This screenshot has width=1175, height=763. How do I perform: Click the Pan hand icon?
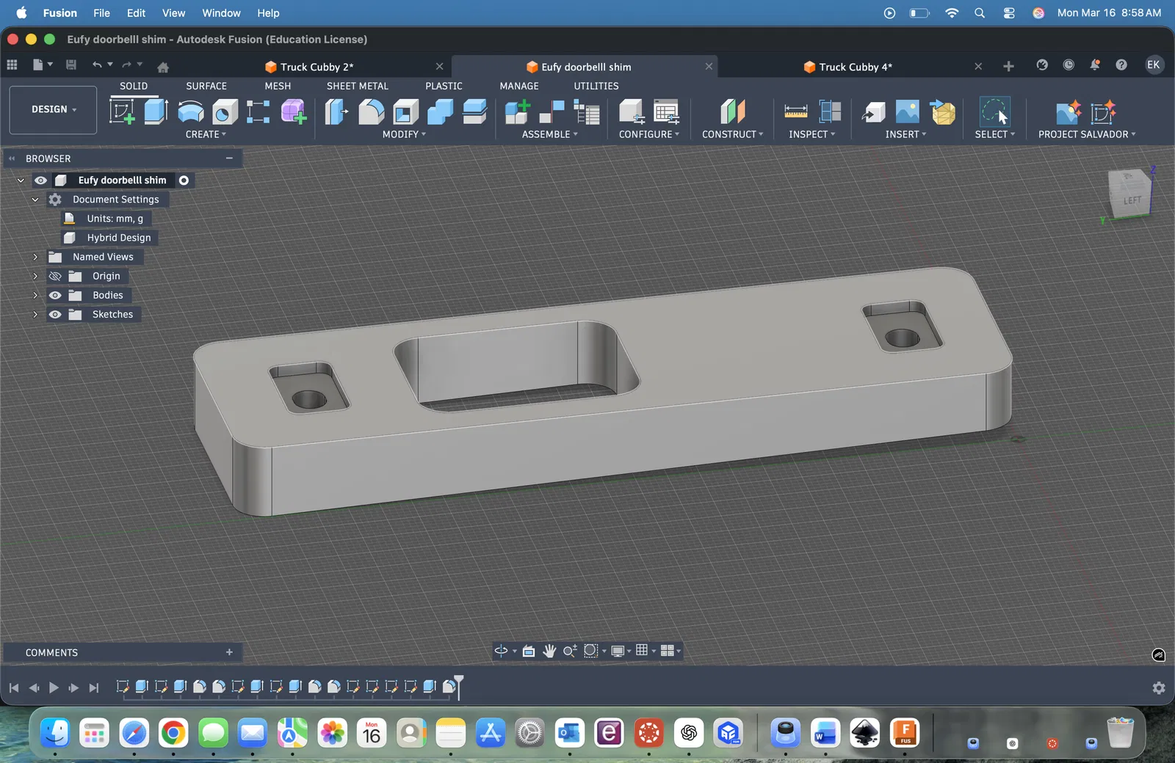549,651
